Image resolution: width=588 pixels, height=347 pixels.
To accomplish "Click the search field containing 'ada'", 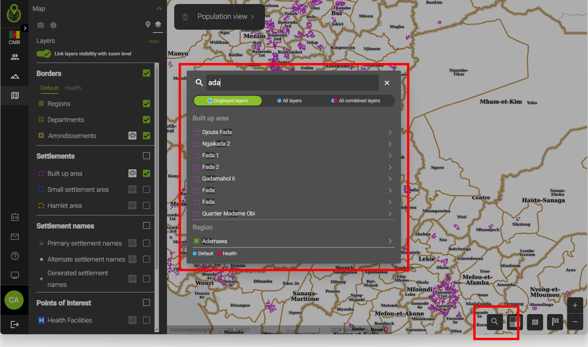I will click(293, 83).
